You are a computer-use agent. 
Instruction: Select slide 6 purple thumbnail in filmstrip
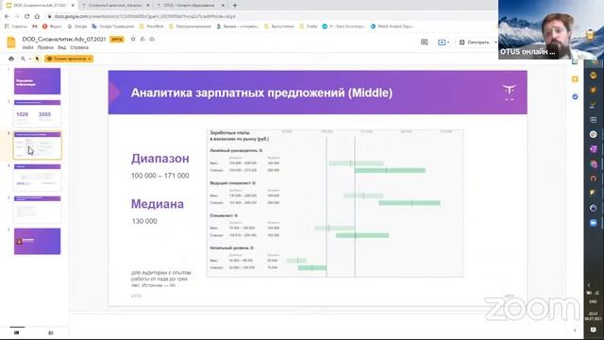click(x=38, y=242)
